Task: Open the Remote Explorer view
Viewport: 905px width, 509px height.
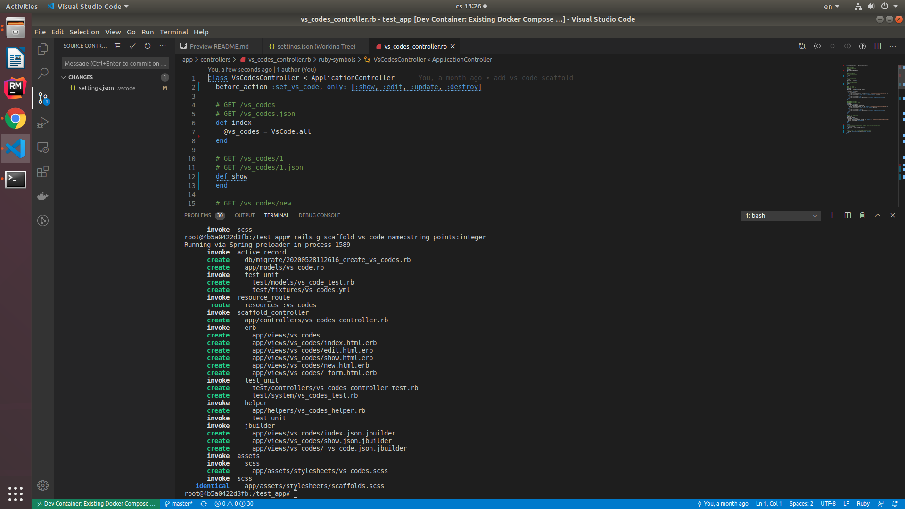Action: pos(43,148)
